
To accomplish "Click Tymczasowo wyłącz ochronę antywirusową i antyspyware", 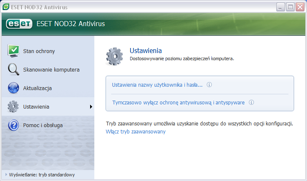I will (179, 103).
